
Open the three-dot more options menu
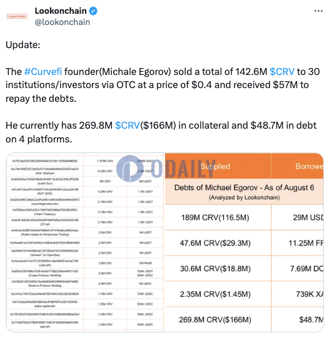(318, 11)
